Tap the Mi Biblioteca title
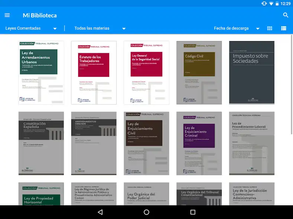The image size is (293, 219). (x=40, y=15)
